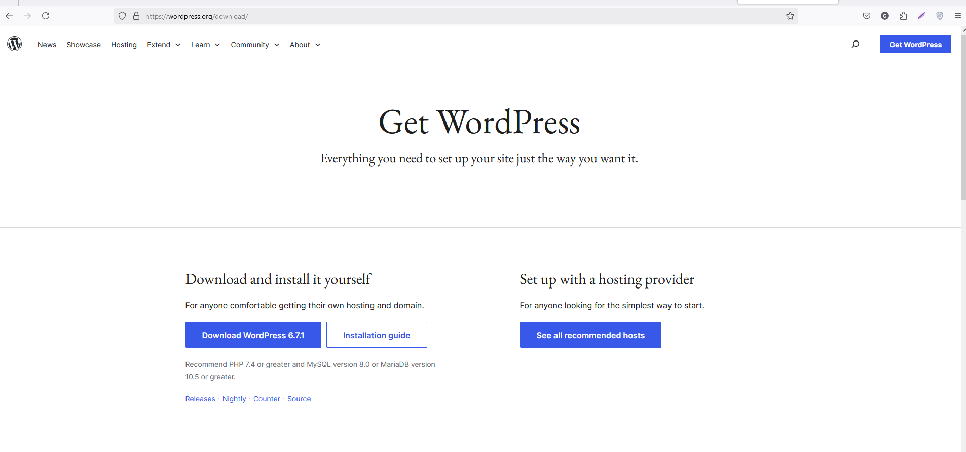This screenshot has height=452, width=966.
Task: Expand the About menu chevron
Action: 318,45
